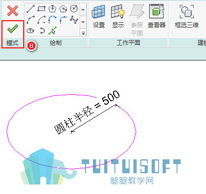Click the 参照平面 reference plane button
Screen dimensions: 206x194
pyautogui.click(x=137, y=20)
